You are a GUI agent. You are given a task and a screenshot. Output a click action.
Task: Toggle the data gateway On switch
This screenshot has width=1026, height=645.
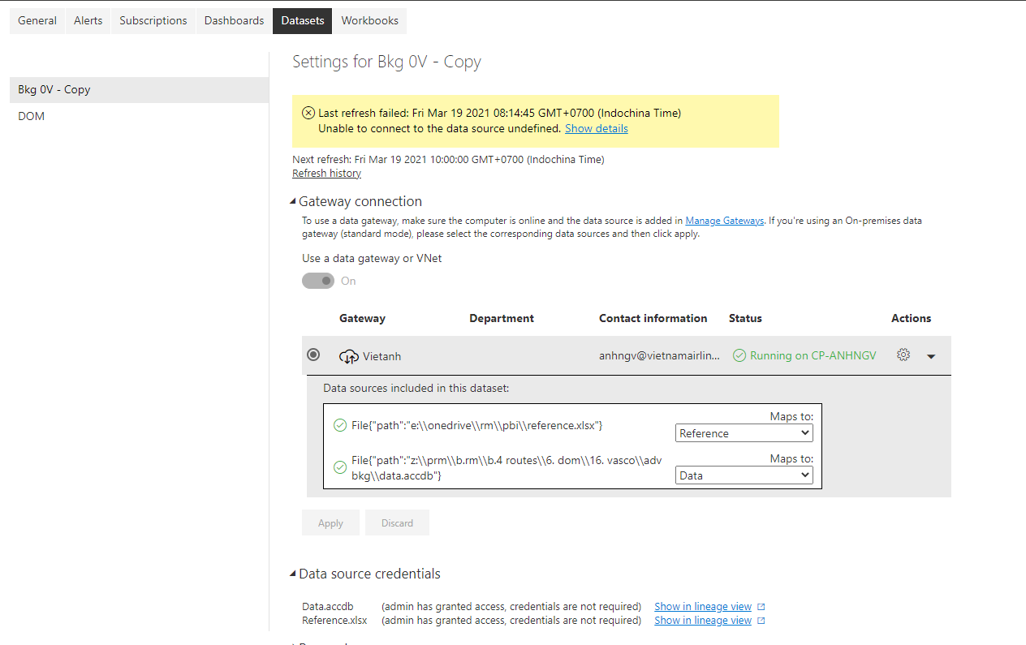click(x=318, y=281)
